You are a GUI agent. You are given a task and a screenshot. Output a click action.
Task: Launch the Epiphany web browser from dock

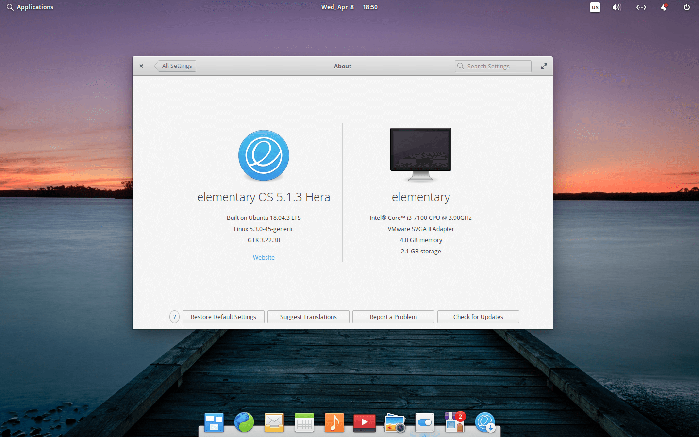[244, 422]
